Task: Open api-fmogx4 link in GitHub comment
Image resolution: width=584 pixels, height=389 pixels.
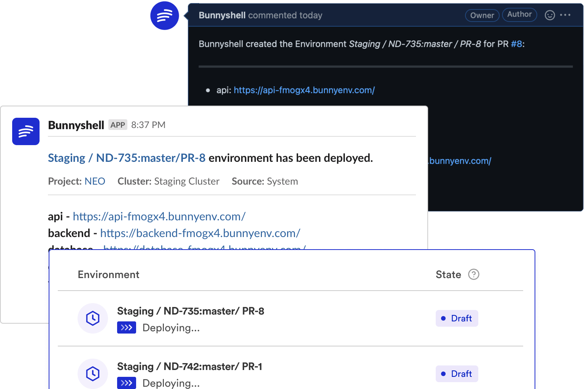Action: [304, 90]
